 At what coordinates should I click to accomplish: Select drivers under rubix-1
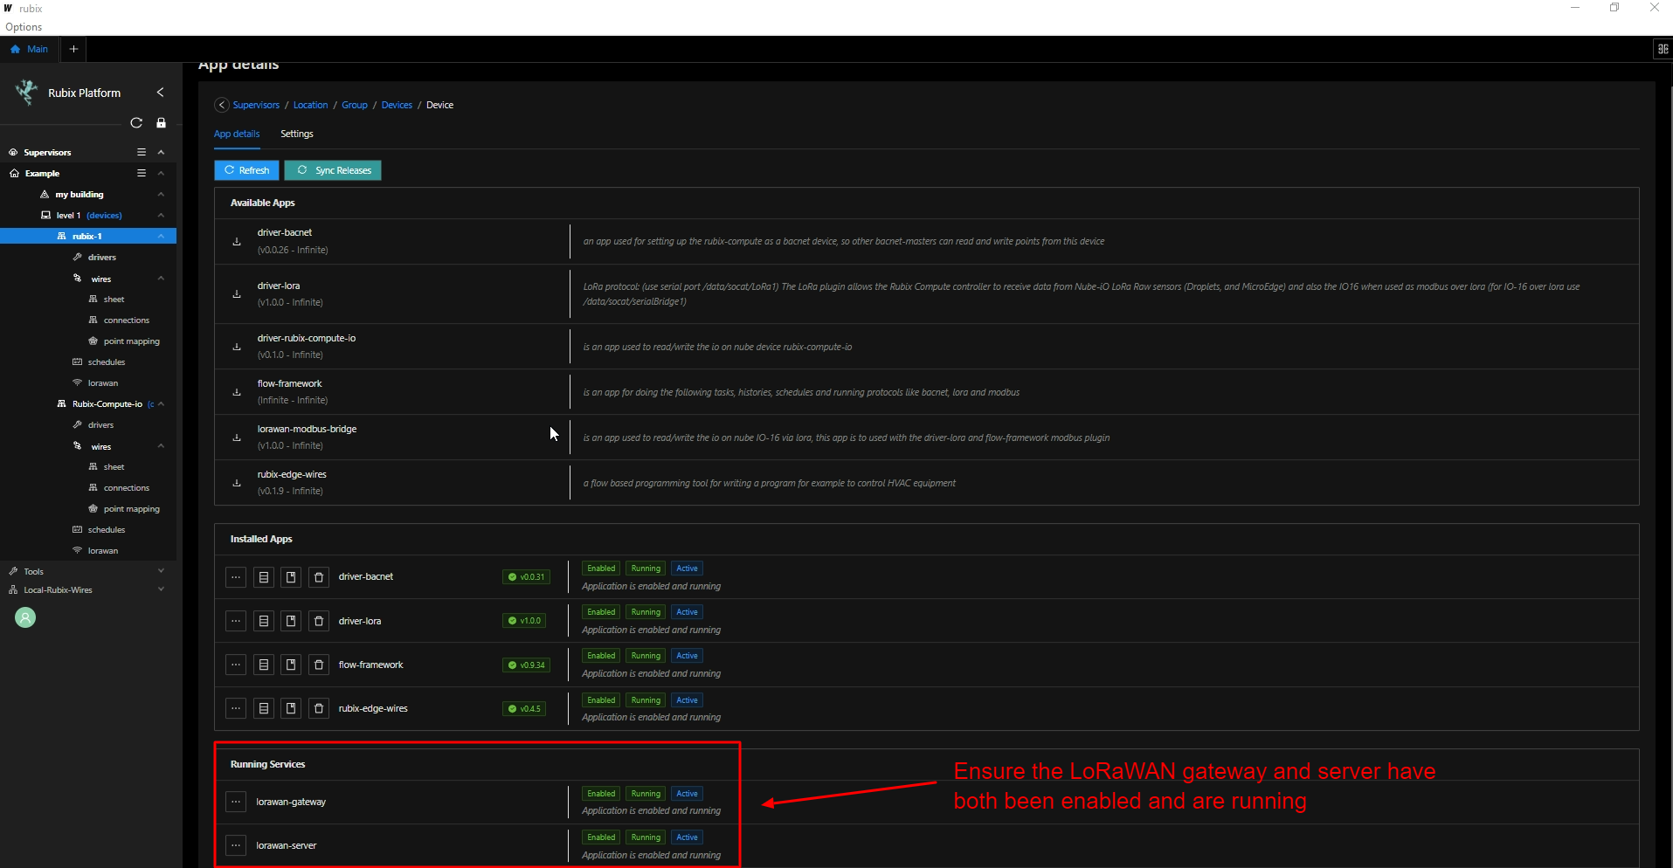coord(102,258)
